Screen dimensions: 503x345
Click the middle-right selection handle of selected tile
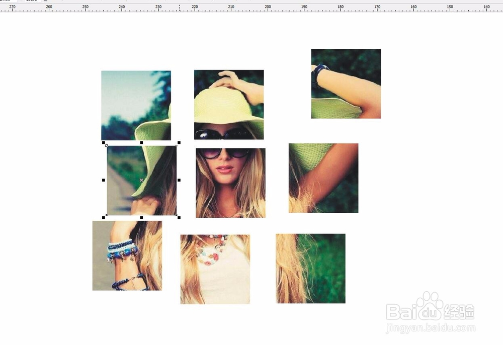(179, 180)
